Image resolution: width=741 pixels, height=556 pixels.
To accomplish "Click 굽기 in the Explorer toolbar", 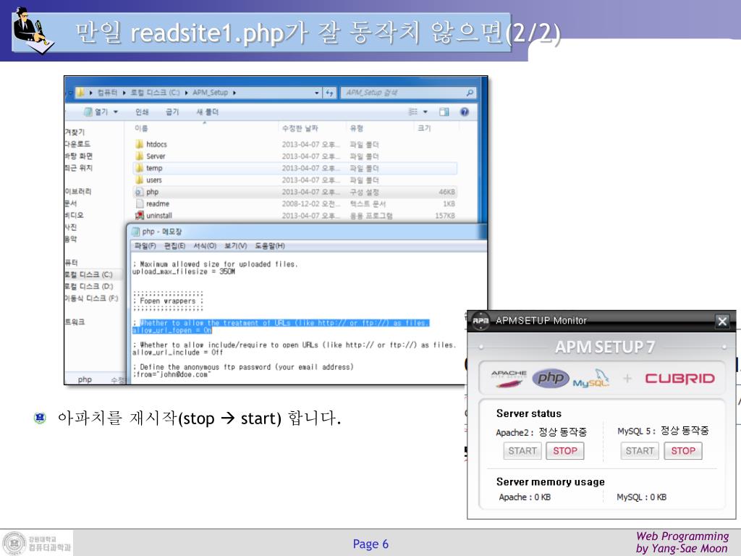I will 172,112.
